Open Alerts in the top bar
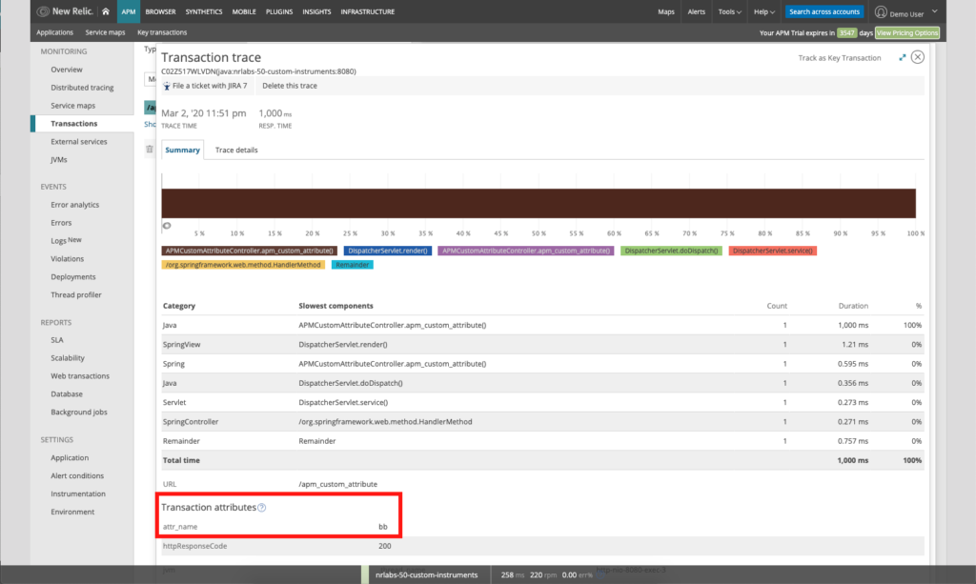 tap(697, 11)
